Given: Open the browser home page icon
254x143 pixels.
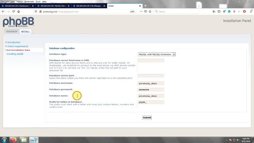Looking at the screenshot, I should [19, 12].
